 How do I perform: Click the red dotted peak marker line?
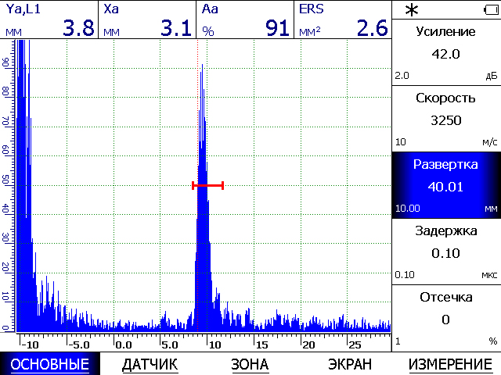198,185
